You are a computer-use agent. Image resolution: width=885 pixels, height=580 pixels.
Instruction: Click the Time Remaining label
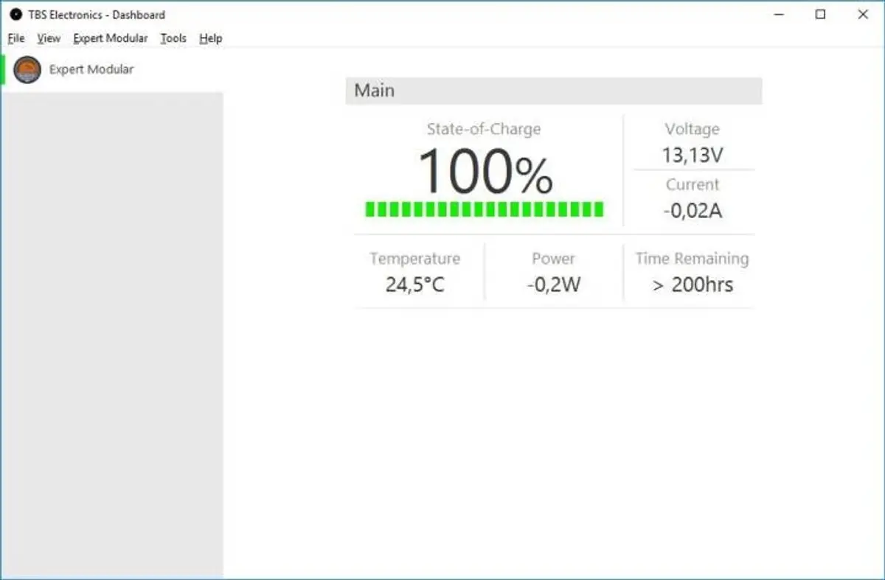[692, 259]
